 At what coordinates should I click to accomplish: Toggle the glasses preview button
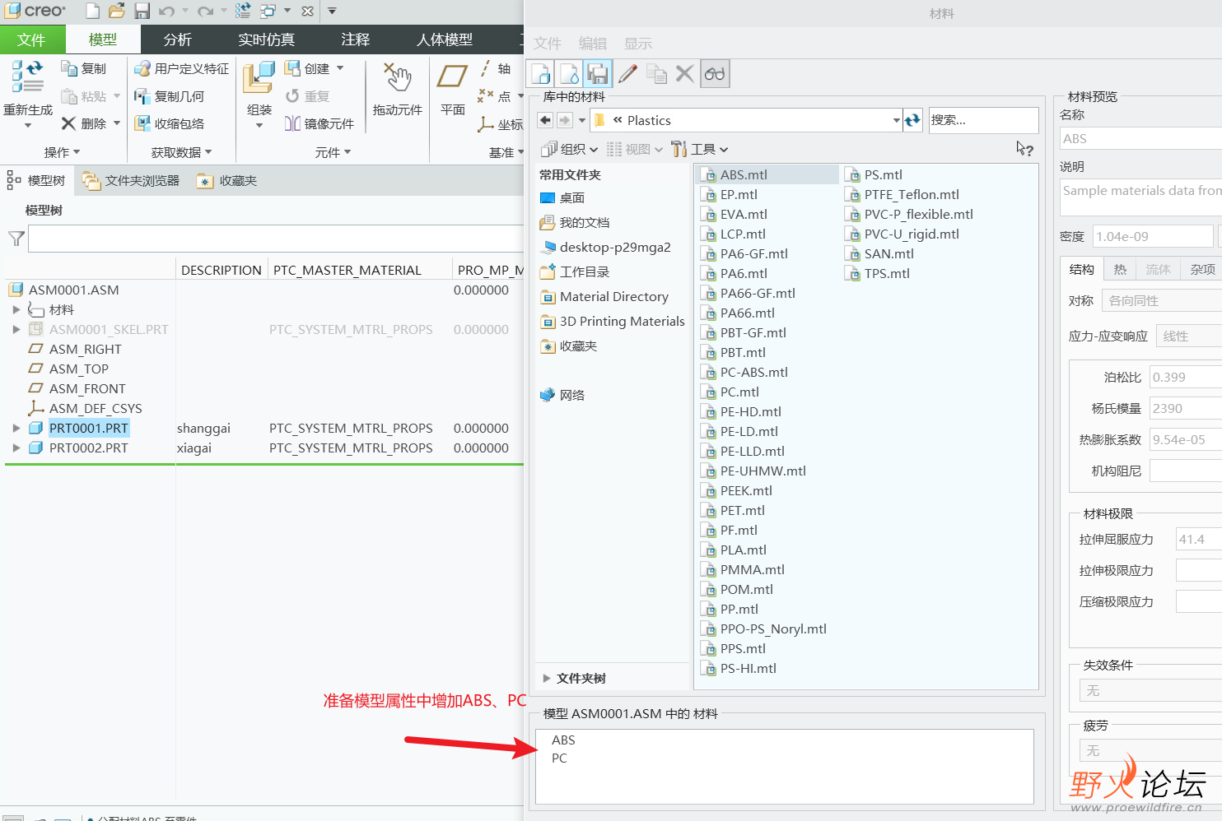pyautogui.click(x=715, y=74)
